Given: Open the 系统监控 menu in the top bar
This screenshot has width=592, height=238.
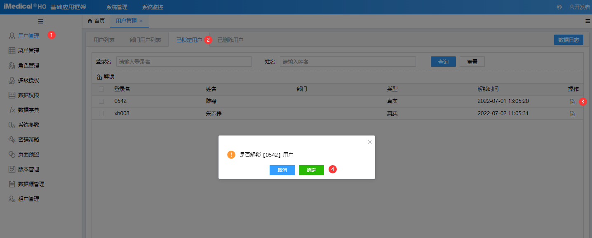Looking at the screenshot, I should [x=152, y=7].
